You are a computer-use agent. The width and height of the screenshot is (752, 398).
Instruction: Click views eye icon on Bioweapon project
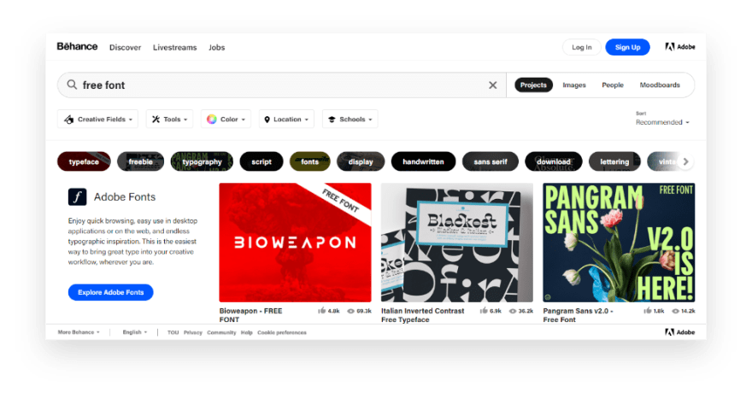350,311
